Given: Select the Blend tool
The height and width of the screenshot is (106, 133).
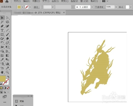Looking at the screenshot, I should (x=7, y=60).
